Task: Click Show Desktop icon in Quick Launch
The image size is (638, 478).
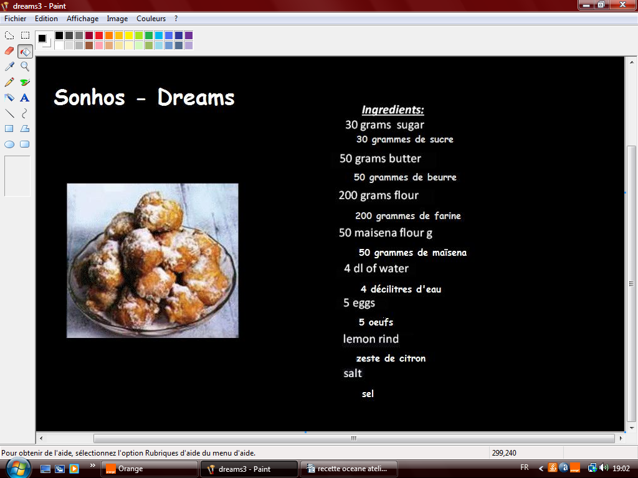Action: pyautogui.click(x=45, y=469)
